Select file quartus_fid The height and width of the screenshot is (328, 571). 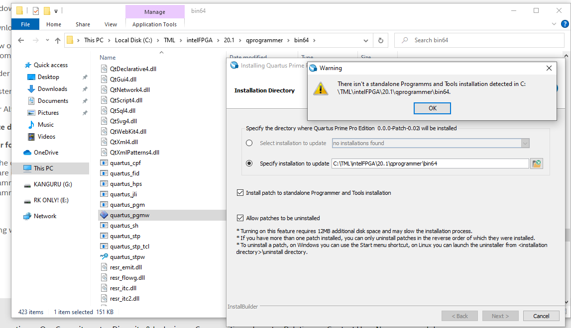pos(124,173)
